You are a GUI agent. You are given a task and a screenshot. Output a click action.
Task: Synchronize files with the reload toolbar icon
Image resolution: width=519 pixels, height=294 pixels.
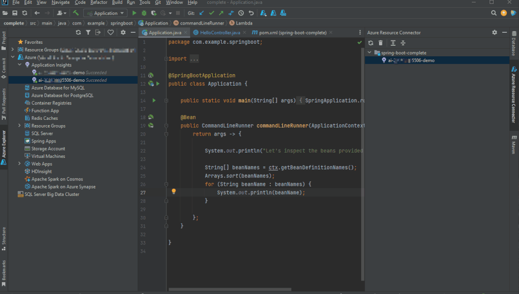click(x=25, y=13)
